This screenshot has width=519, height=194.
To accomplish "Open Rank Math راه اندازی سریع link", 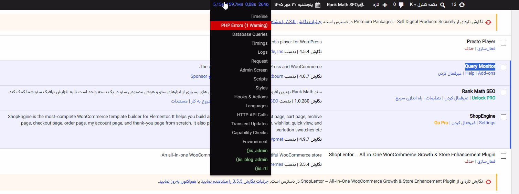I will pyautogui.click(x=409, y=98).
